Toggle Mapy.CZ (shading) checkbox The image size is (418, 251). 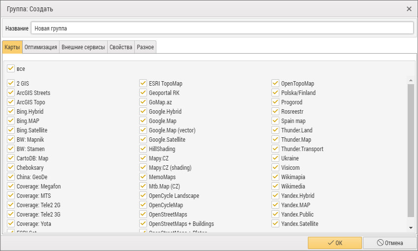143,167
